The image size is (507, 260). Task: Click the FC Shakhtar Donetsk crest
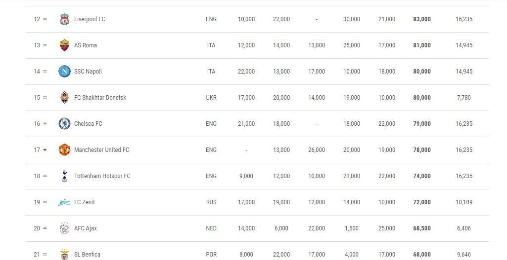coord(64,97)
